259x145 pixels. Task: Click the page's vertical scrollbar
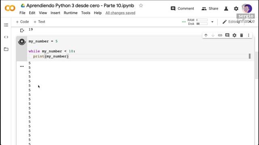point(257,65)
